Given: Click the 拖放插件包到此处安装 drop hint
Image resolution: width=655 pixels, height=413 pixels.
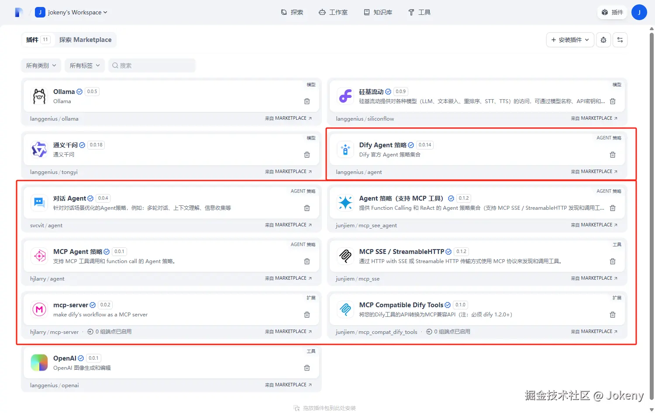Looking at the screenshot, I should (x=325, y=408).
